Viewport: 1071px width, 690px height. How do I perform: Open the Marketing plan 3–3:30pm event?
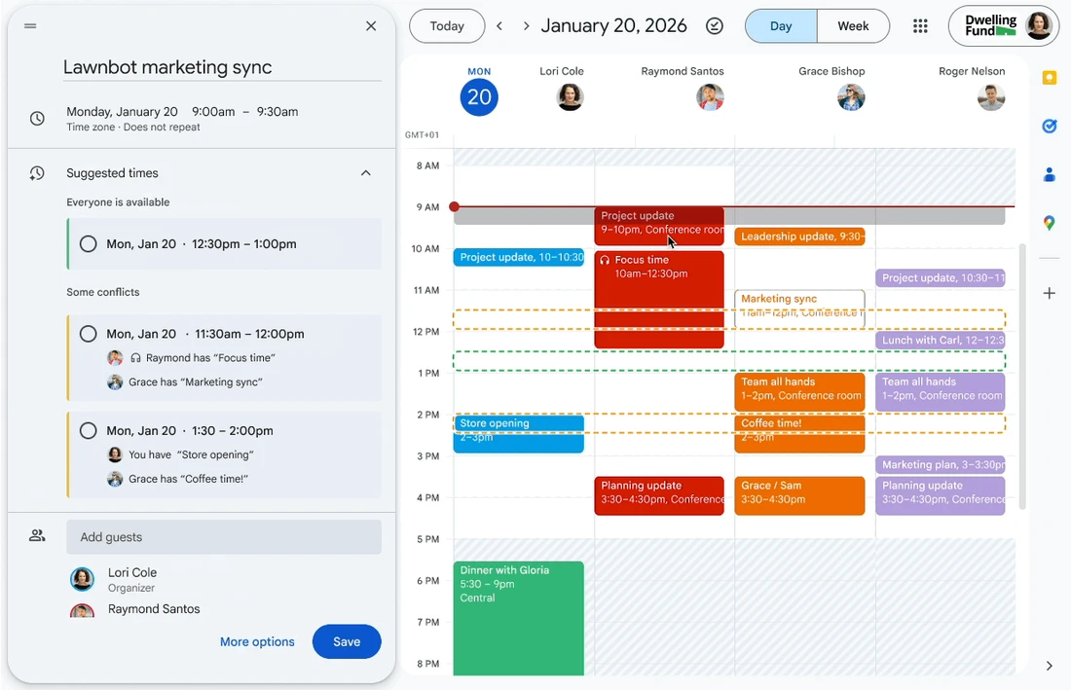click(941, 465)
